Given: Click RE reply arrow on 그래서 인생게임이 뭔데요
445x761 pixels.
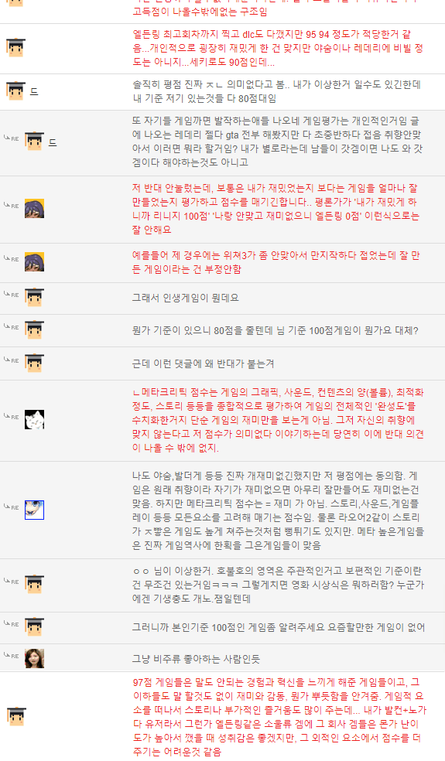Looking at the screenshot, I should [11, 294].
